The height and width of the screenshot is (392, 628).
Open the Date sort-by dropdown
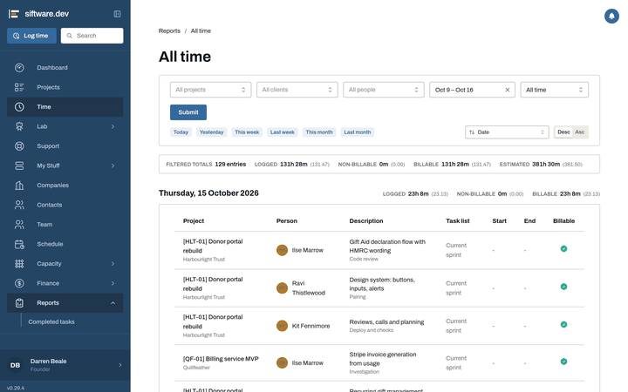[507, 132]
